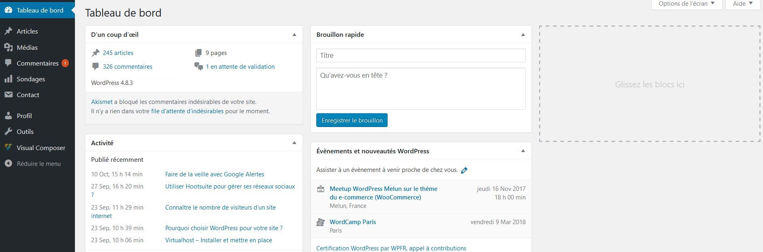Screen dimensions: 763x252
Task: Click the 9 pages text
Action: (216, 53)
